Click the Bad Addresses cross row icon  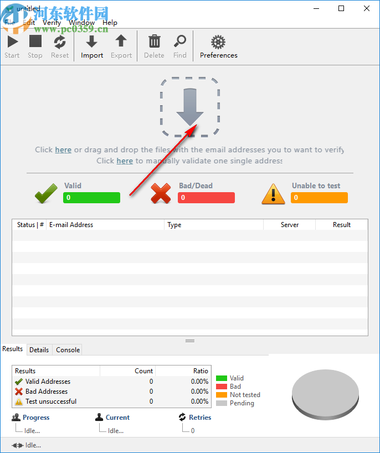click(x=19, y=392)
